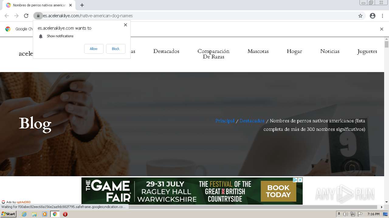Click the vertical scrollbar down arrow

[387, 202]
